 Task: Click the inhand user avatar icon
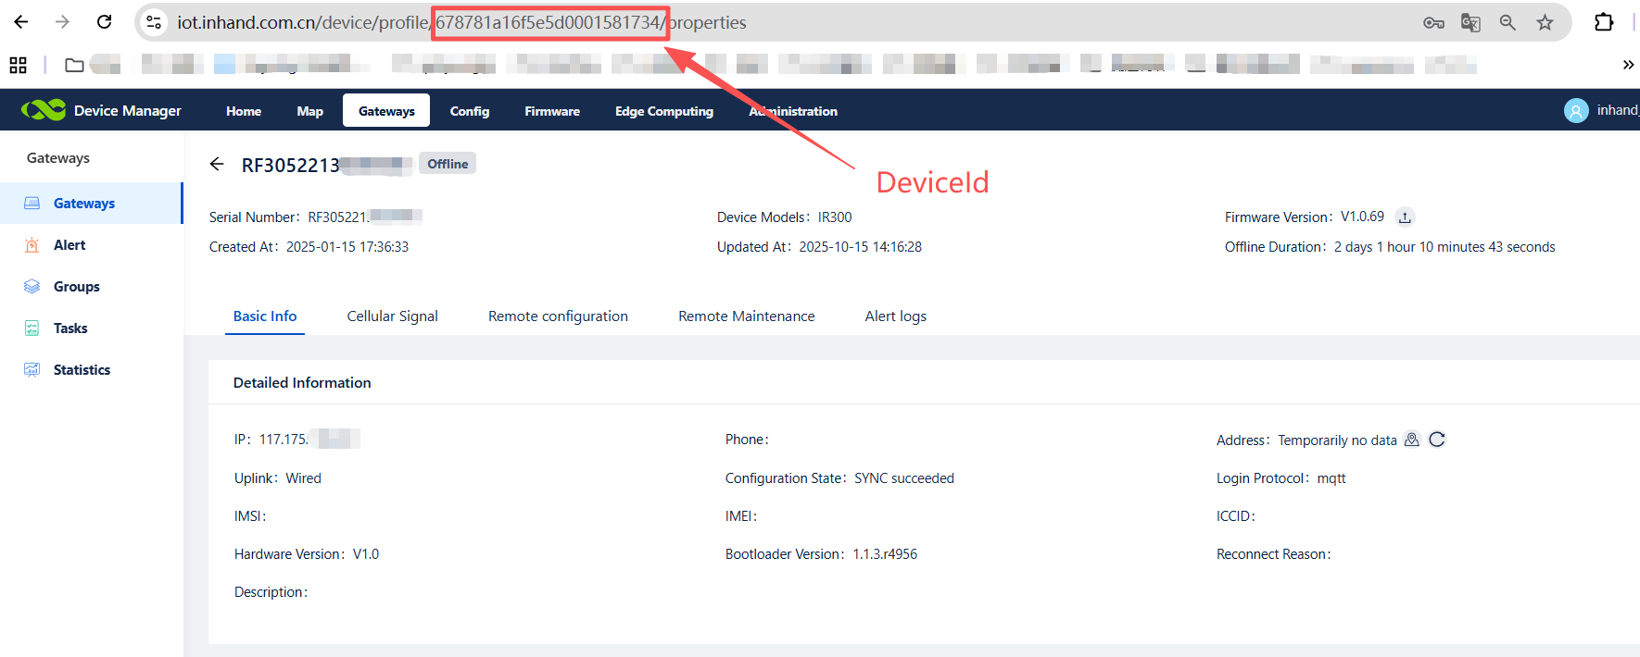(x=1575, y=111)
